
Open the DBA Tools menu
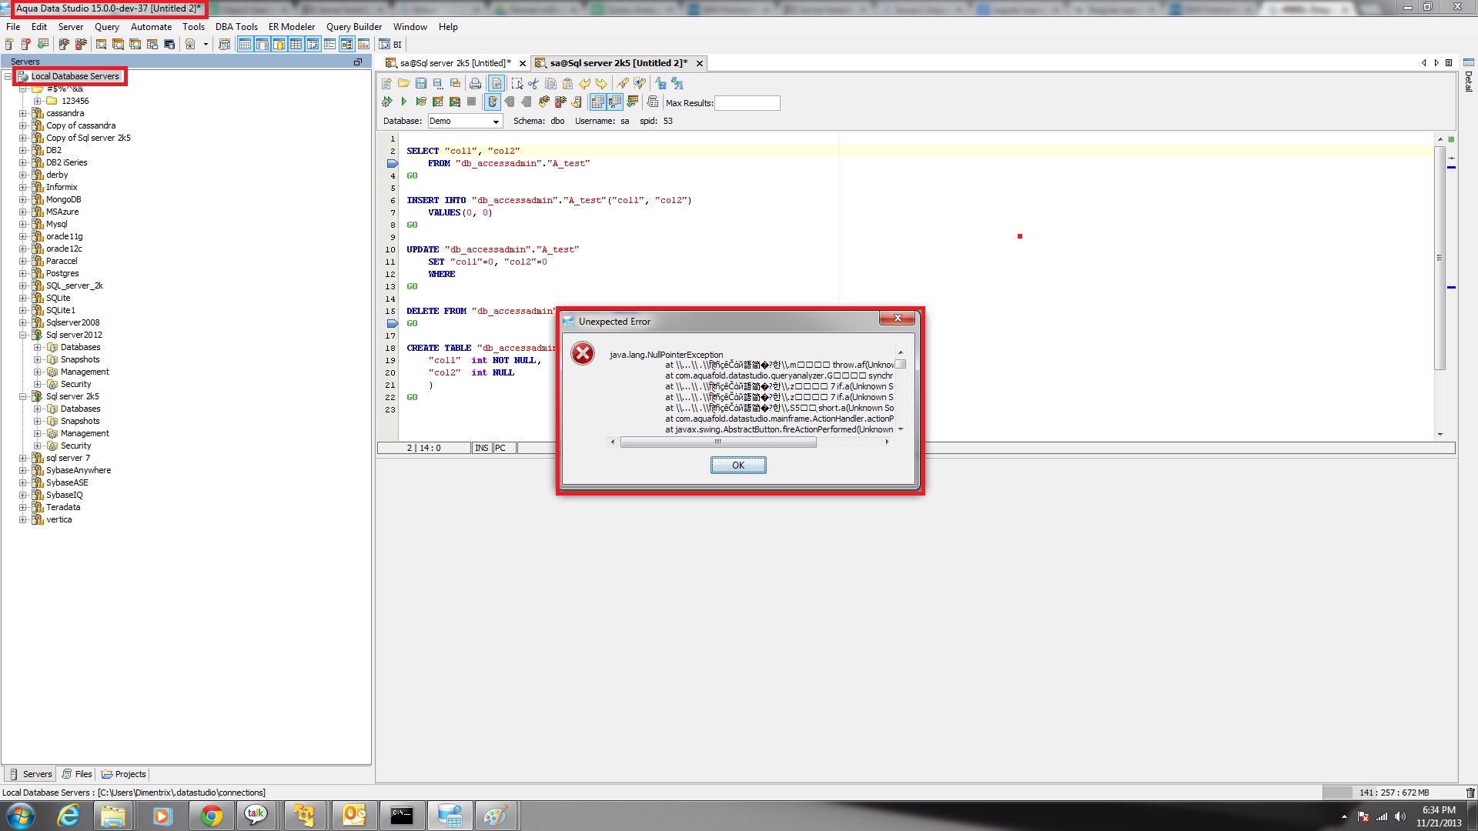(x=236, y=27)
